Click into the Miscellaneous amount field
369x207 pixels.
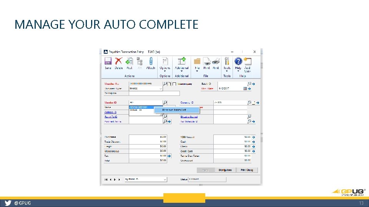(x=148, y=151)
